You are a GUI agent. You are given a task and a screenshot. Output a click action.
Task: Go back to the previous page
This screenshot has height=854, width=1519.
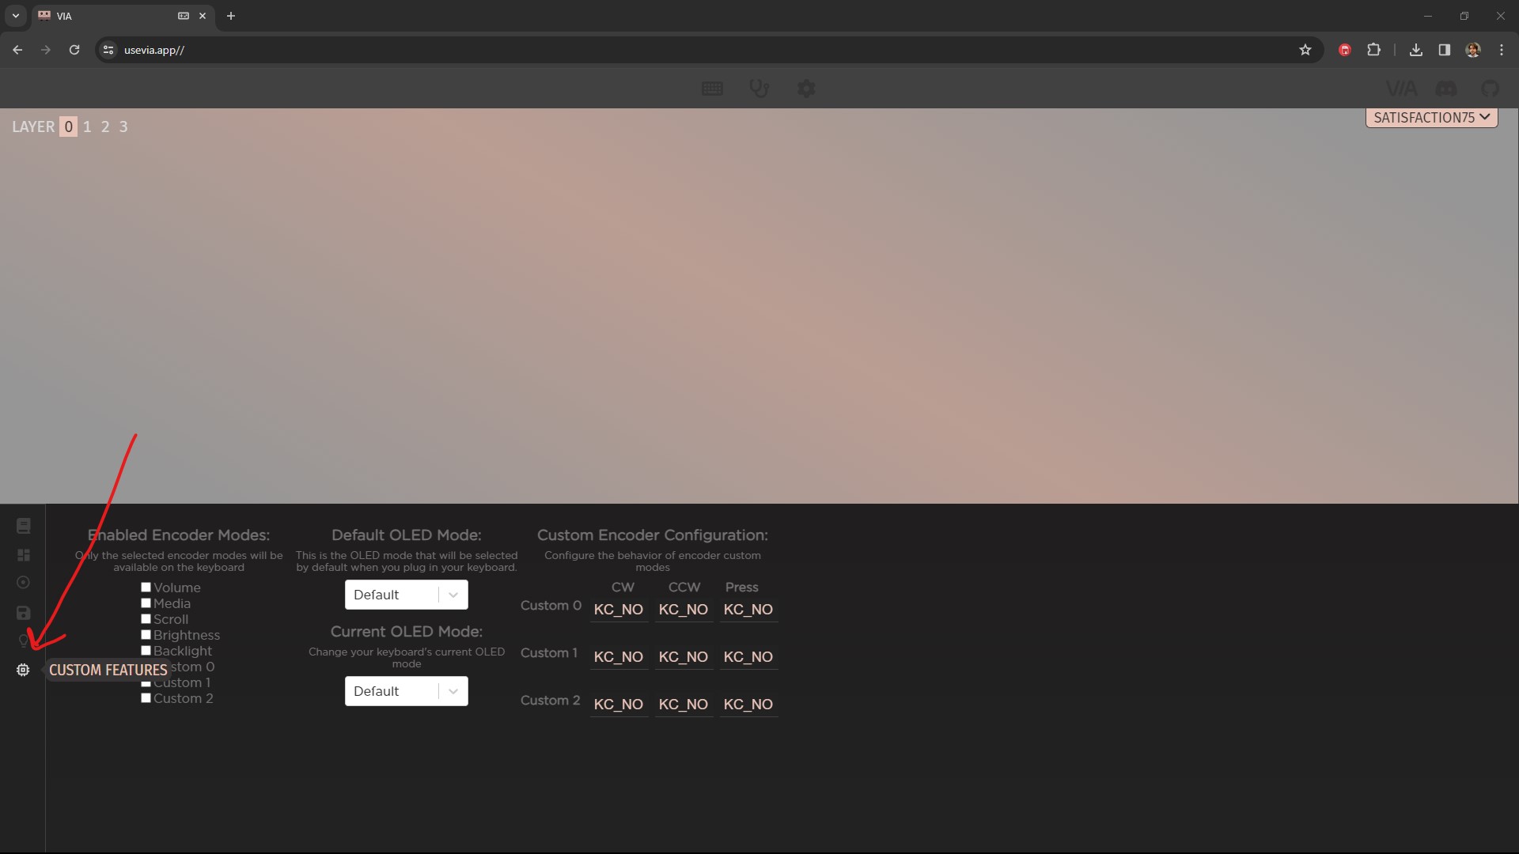(17, 50)
